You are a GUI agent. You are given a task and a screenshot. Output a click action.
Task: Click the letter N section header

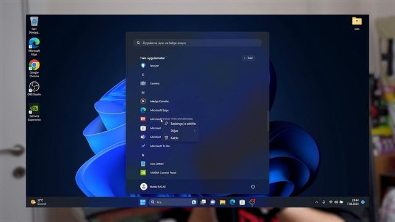tap(143, 155)
